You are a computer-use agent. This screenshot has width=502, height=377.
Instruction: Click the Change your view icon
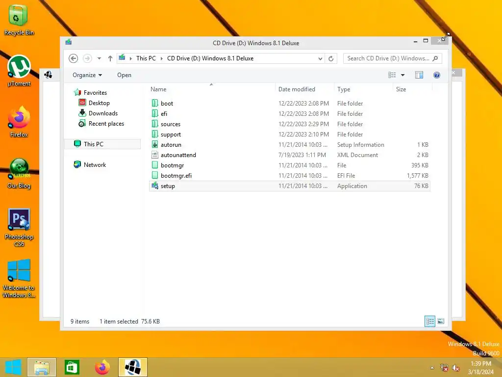(392, 75)
